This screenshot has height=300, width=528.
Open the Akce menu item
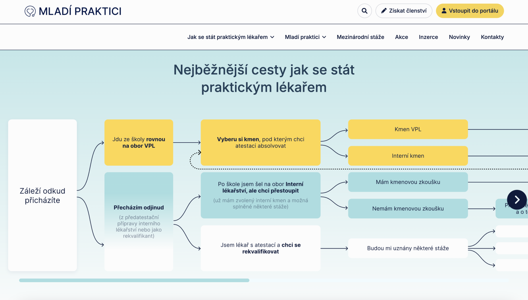coord(401,37)
